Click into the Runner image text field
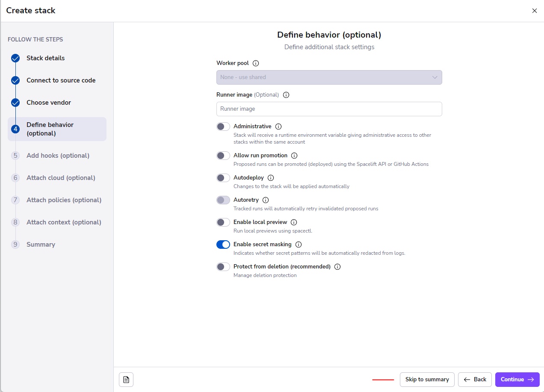 [x=329, y=109]
